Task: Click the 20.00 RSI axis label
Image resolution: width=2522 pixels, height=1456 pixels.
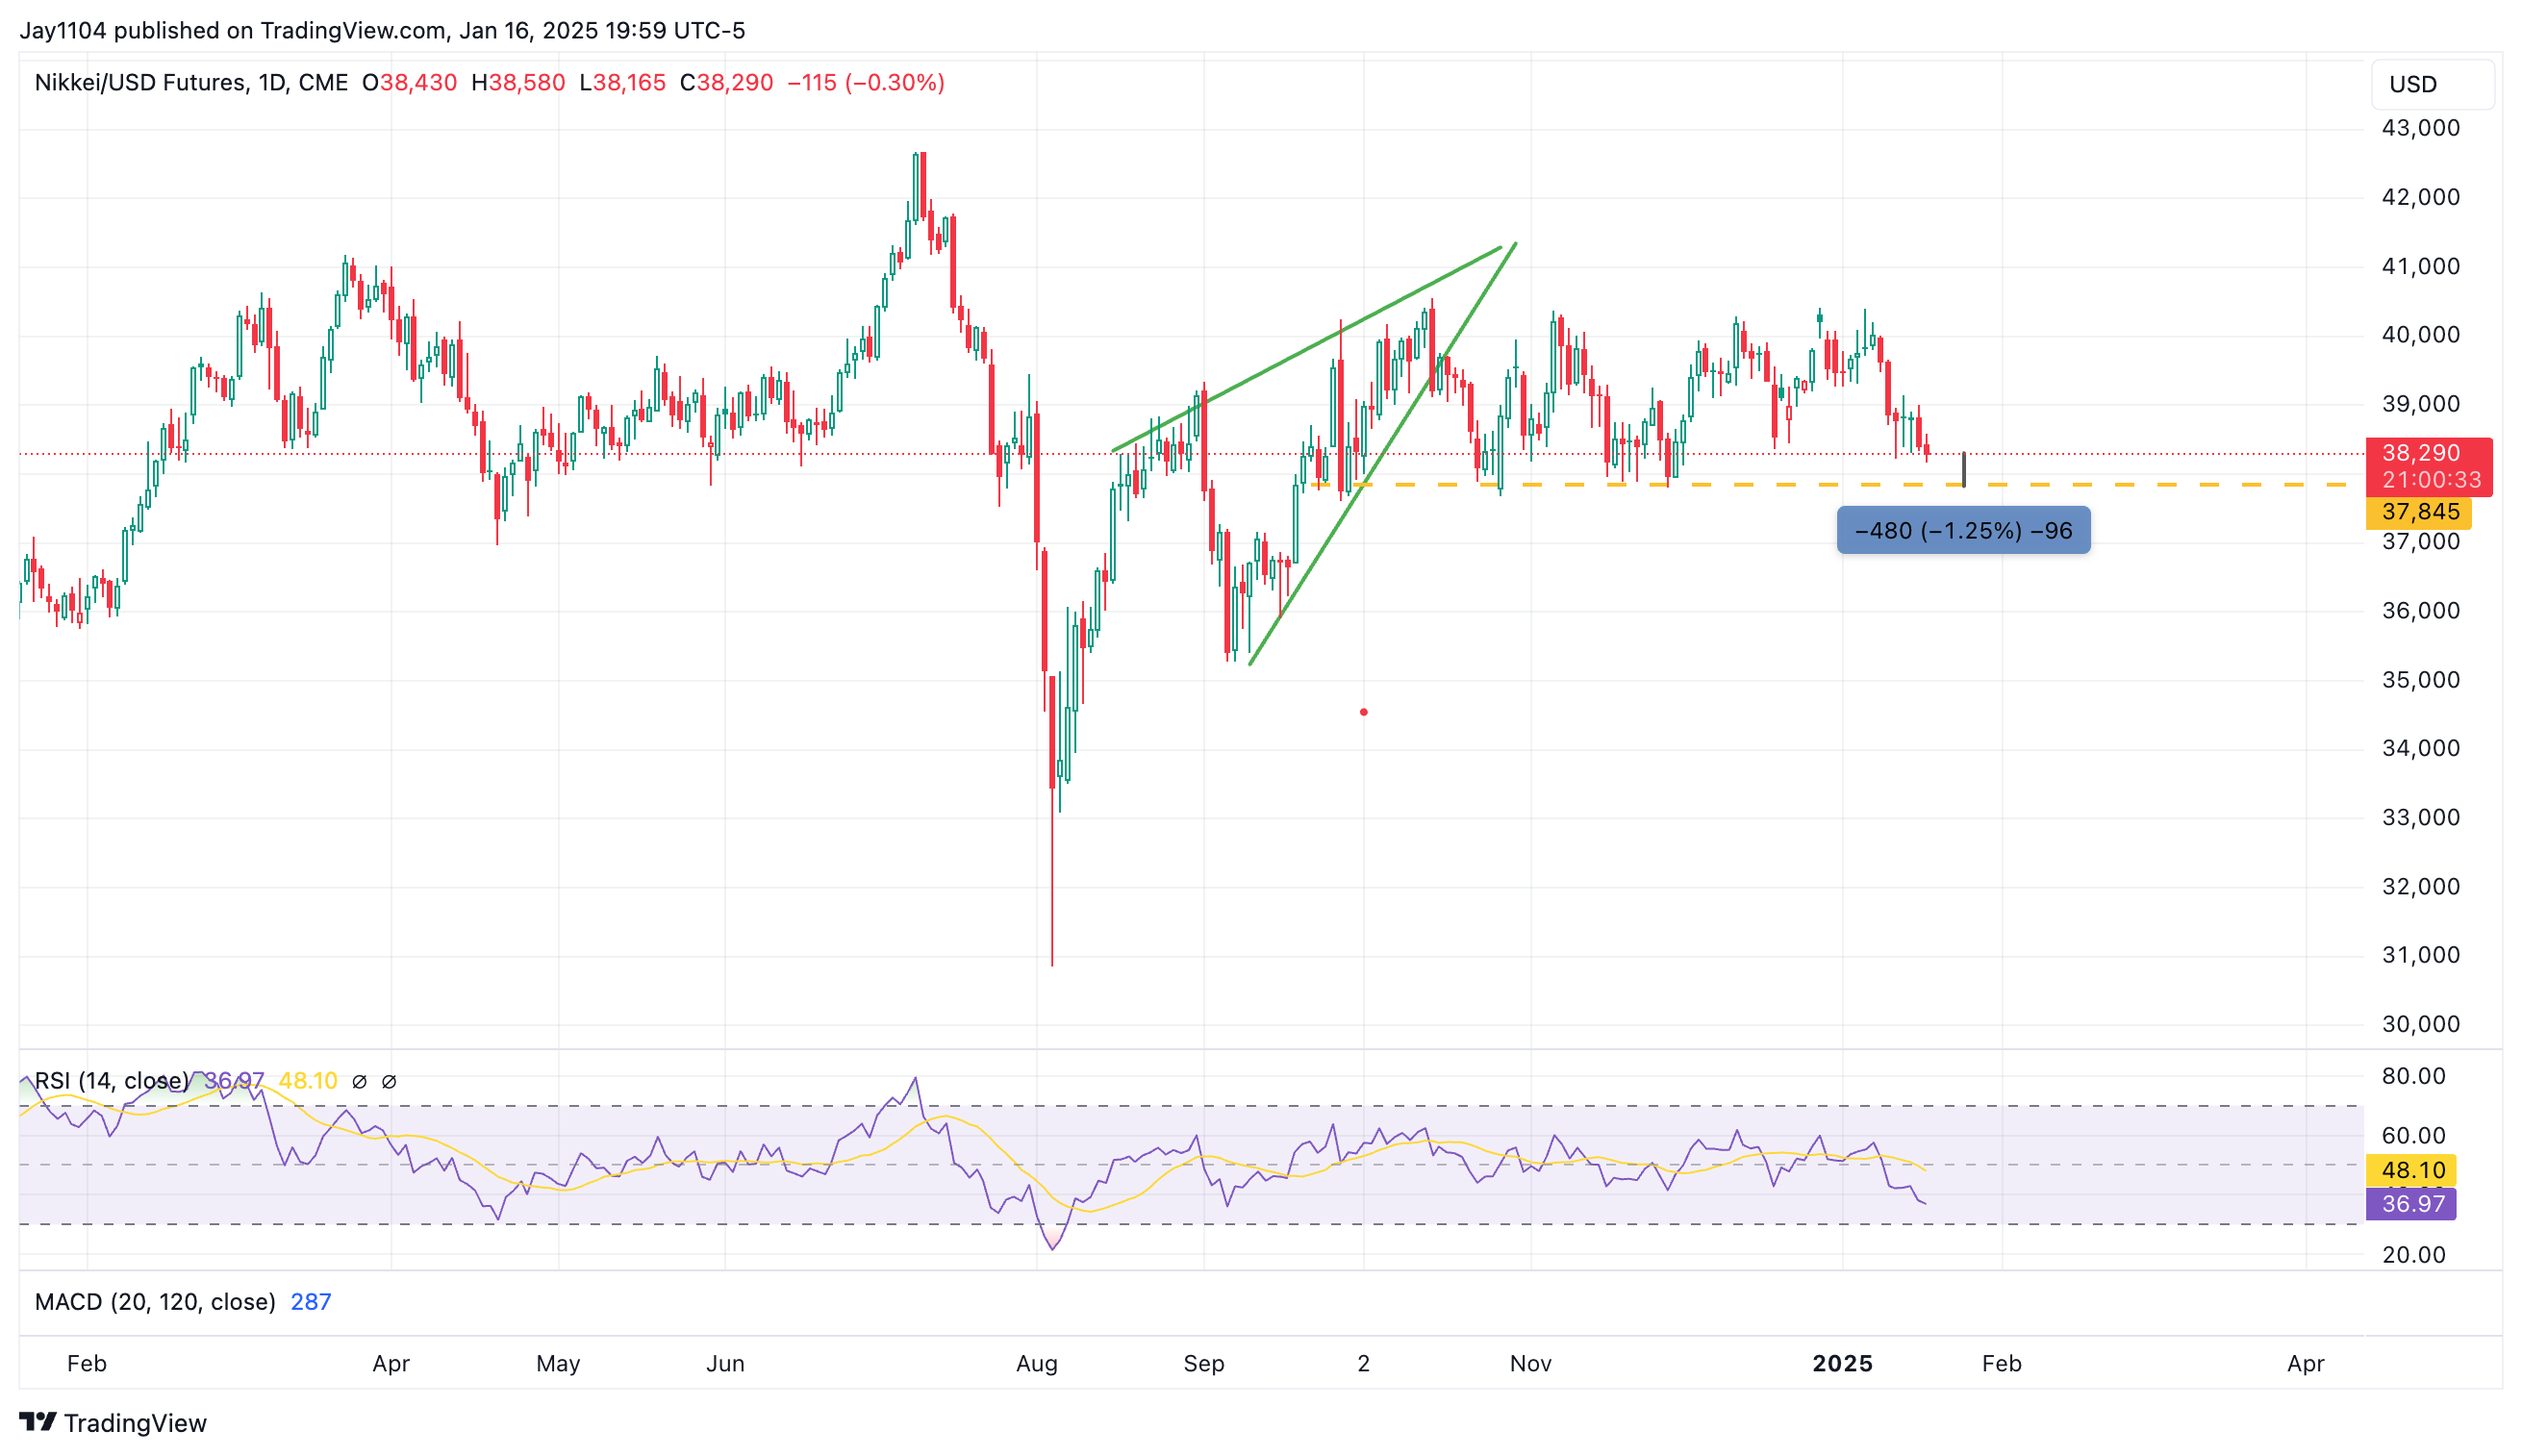Action: (2413, 1255)
